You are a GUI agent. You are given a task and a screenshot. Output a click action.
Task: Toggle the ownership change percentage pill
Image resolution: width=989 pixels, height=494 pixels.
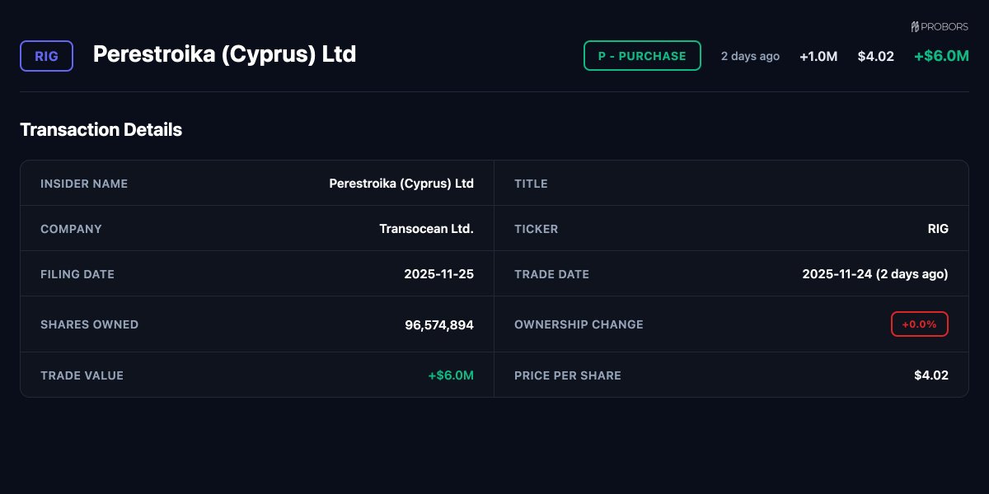tap(919, 324)
